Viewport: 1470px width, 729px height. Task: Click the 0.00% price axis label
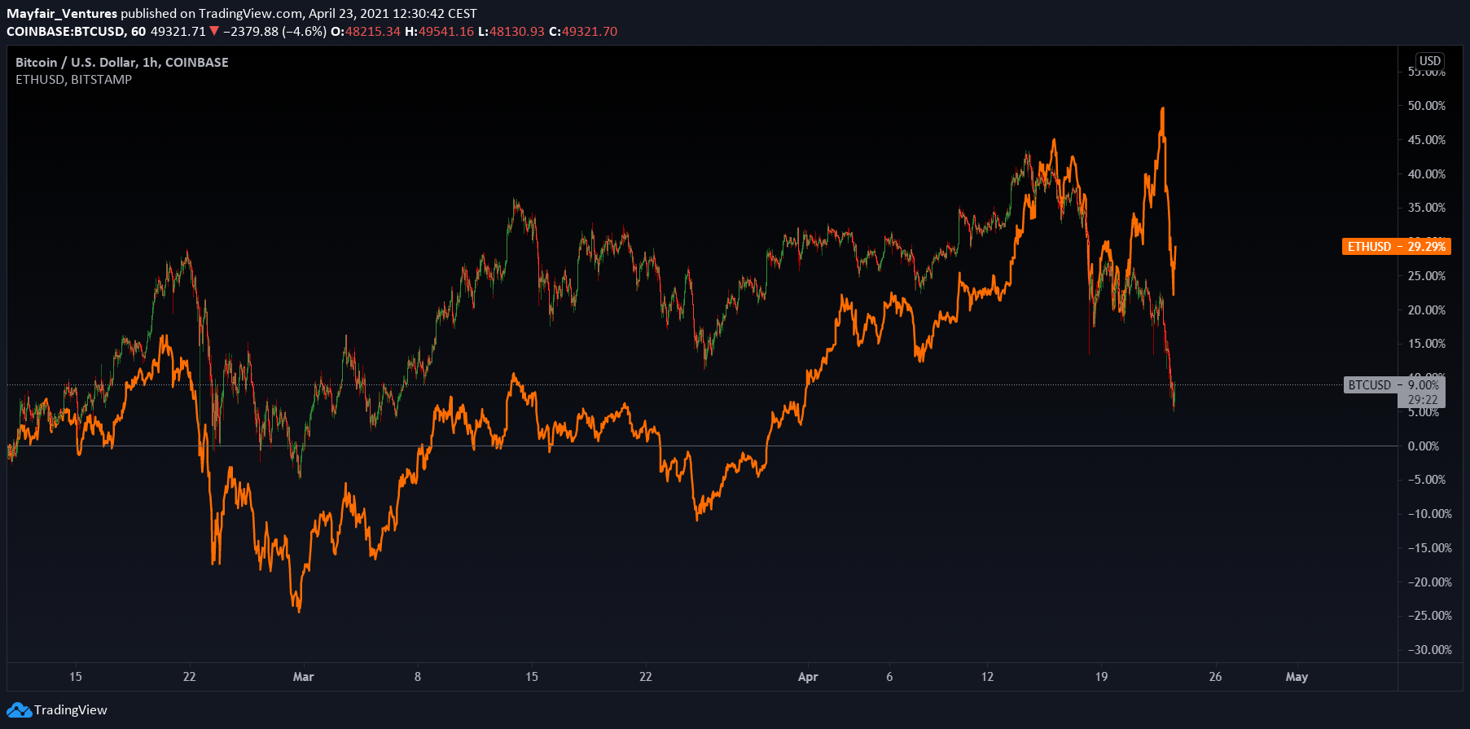click(1424, 446)
